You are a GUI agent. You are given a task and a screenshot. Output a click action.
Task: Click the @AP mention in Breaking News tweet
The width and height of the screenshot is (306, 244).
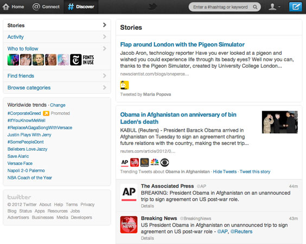[x=222, y=232]
